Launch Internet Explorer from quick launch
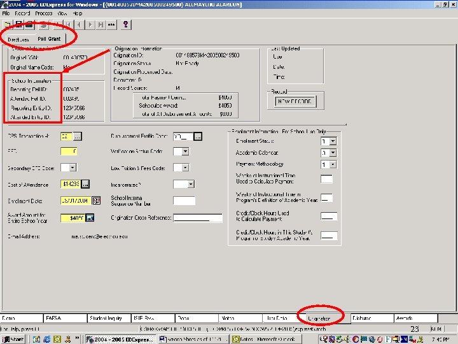 pyautogui.click(x=46, y=339)
